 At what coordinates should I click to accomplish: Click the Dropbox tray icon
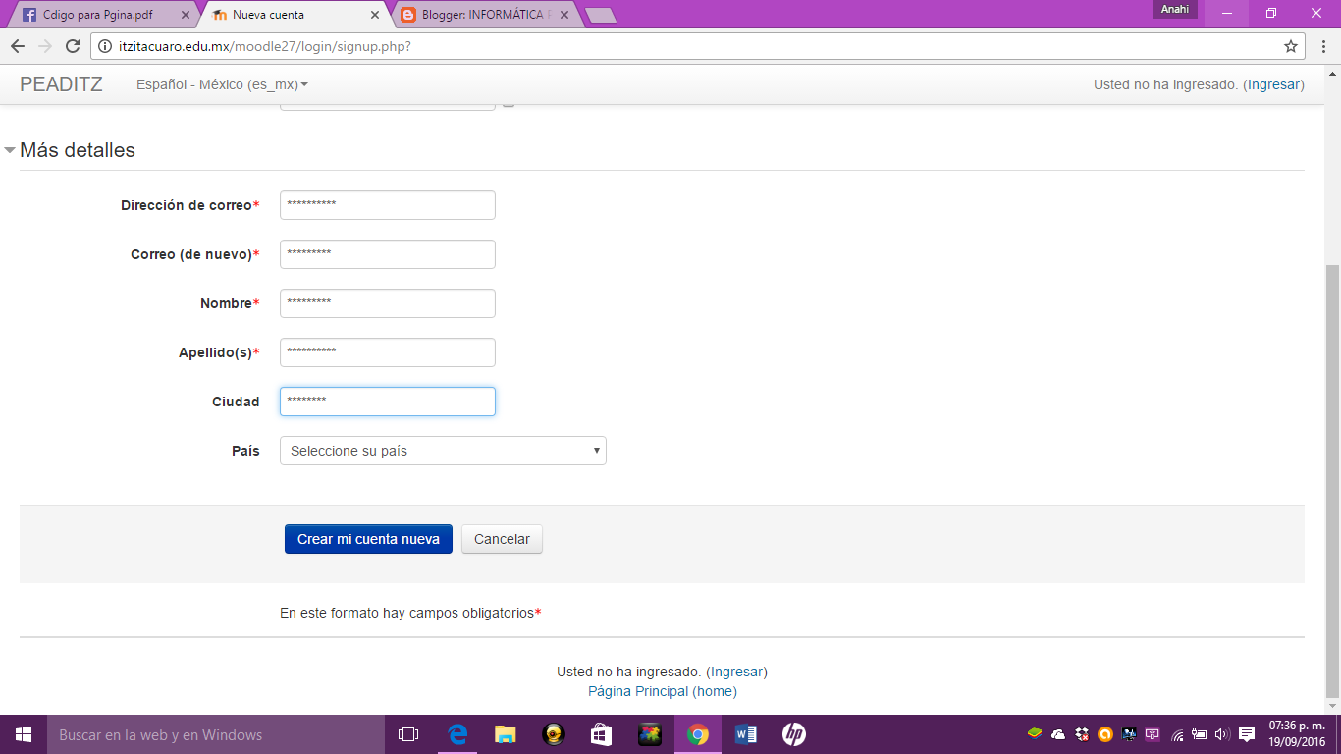pos(1082,734)
